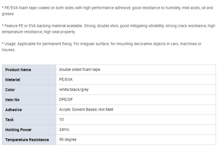Click the DPE/DF item number value

tap(66, 99)
